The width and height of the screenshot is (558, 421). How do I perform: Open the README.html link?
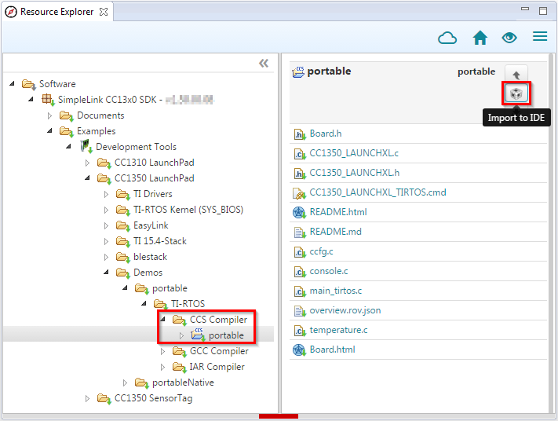coord(338,212)
